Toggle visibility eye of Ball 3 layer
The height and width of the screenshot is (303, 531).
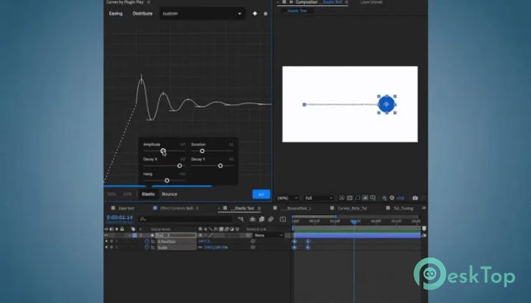(x=106, y=235)
